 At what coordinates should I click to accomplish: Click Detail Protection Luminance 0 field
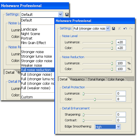click(x=121, y=93)
